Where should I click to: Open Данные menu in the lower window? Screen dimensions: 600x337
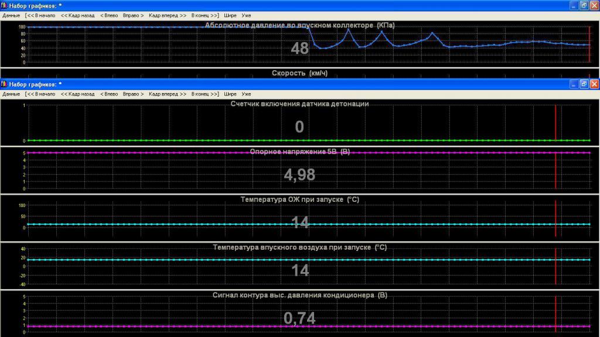pos(11,94)
